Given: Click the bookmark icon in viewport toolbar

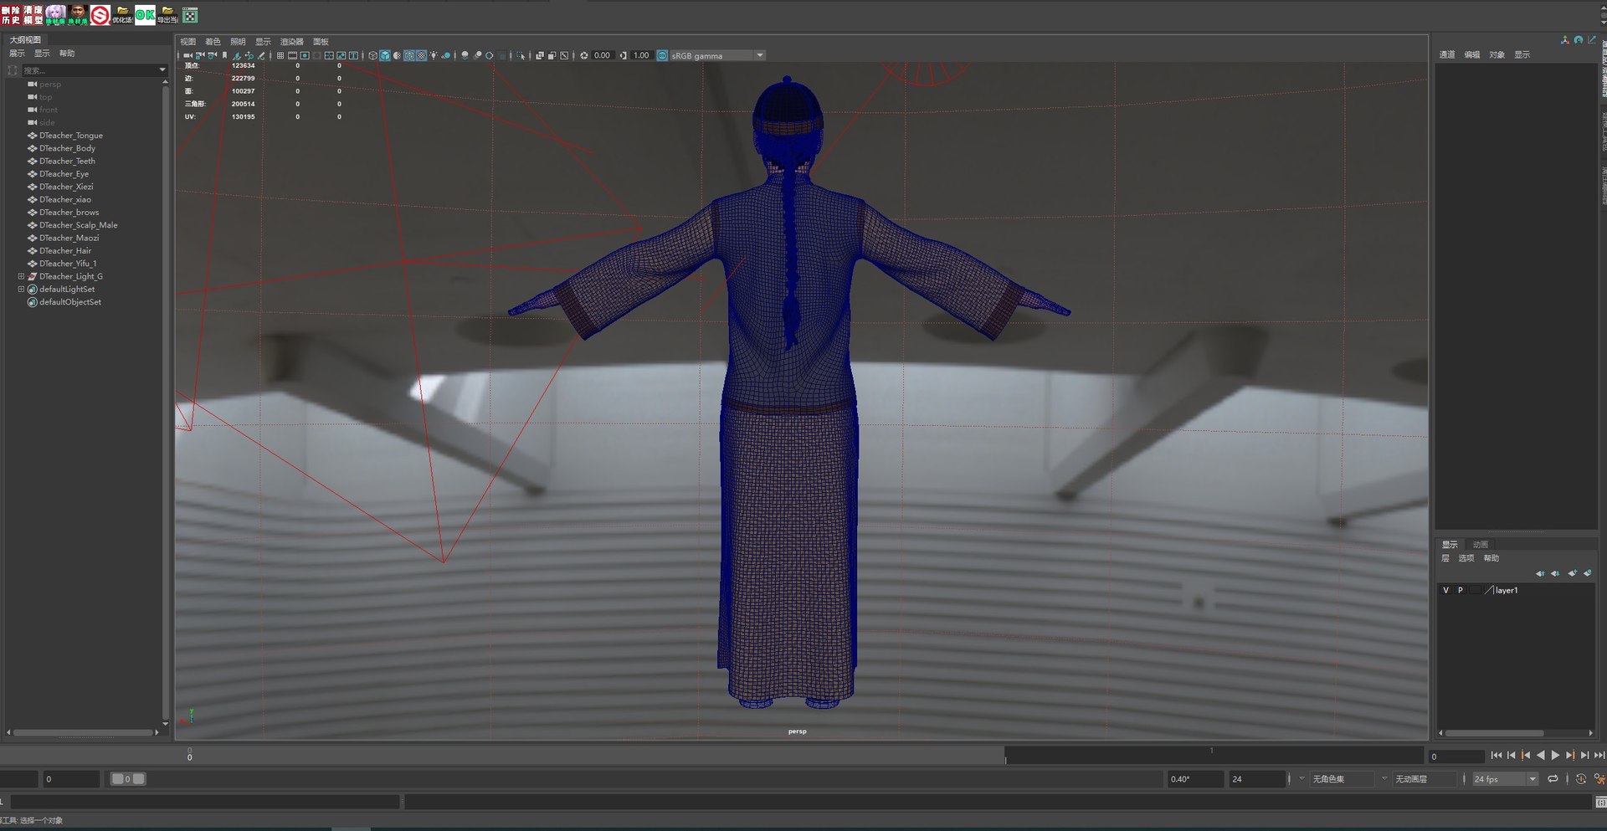Looking at the screenshot, I should (224, 56).
